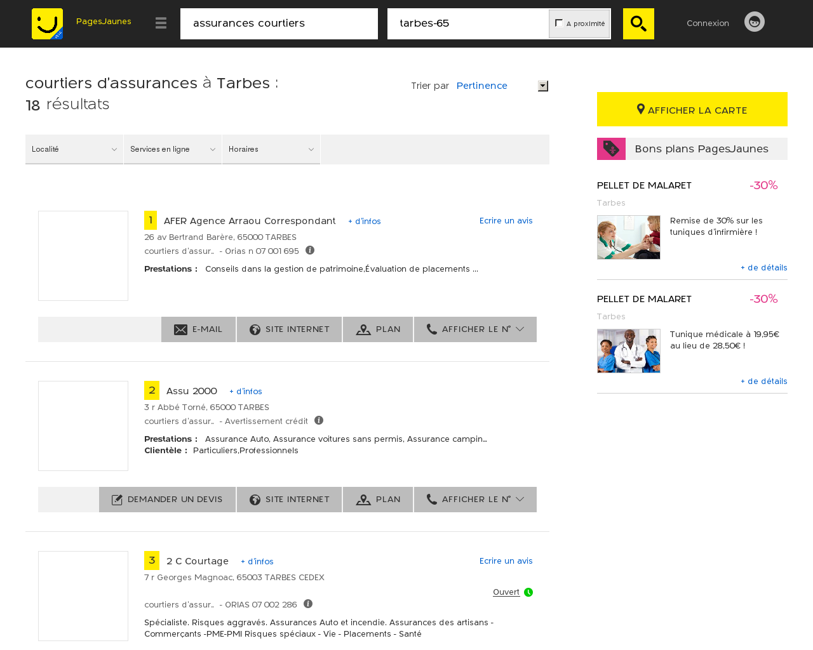Click map icon in Assu 2000 Plan button
Screen dimensions: 813x650
(x=363, y=500)
